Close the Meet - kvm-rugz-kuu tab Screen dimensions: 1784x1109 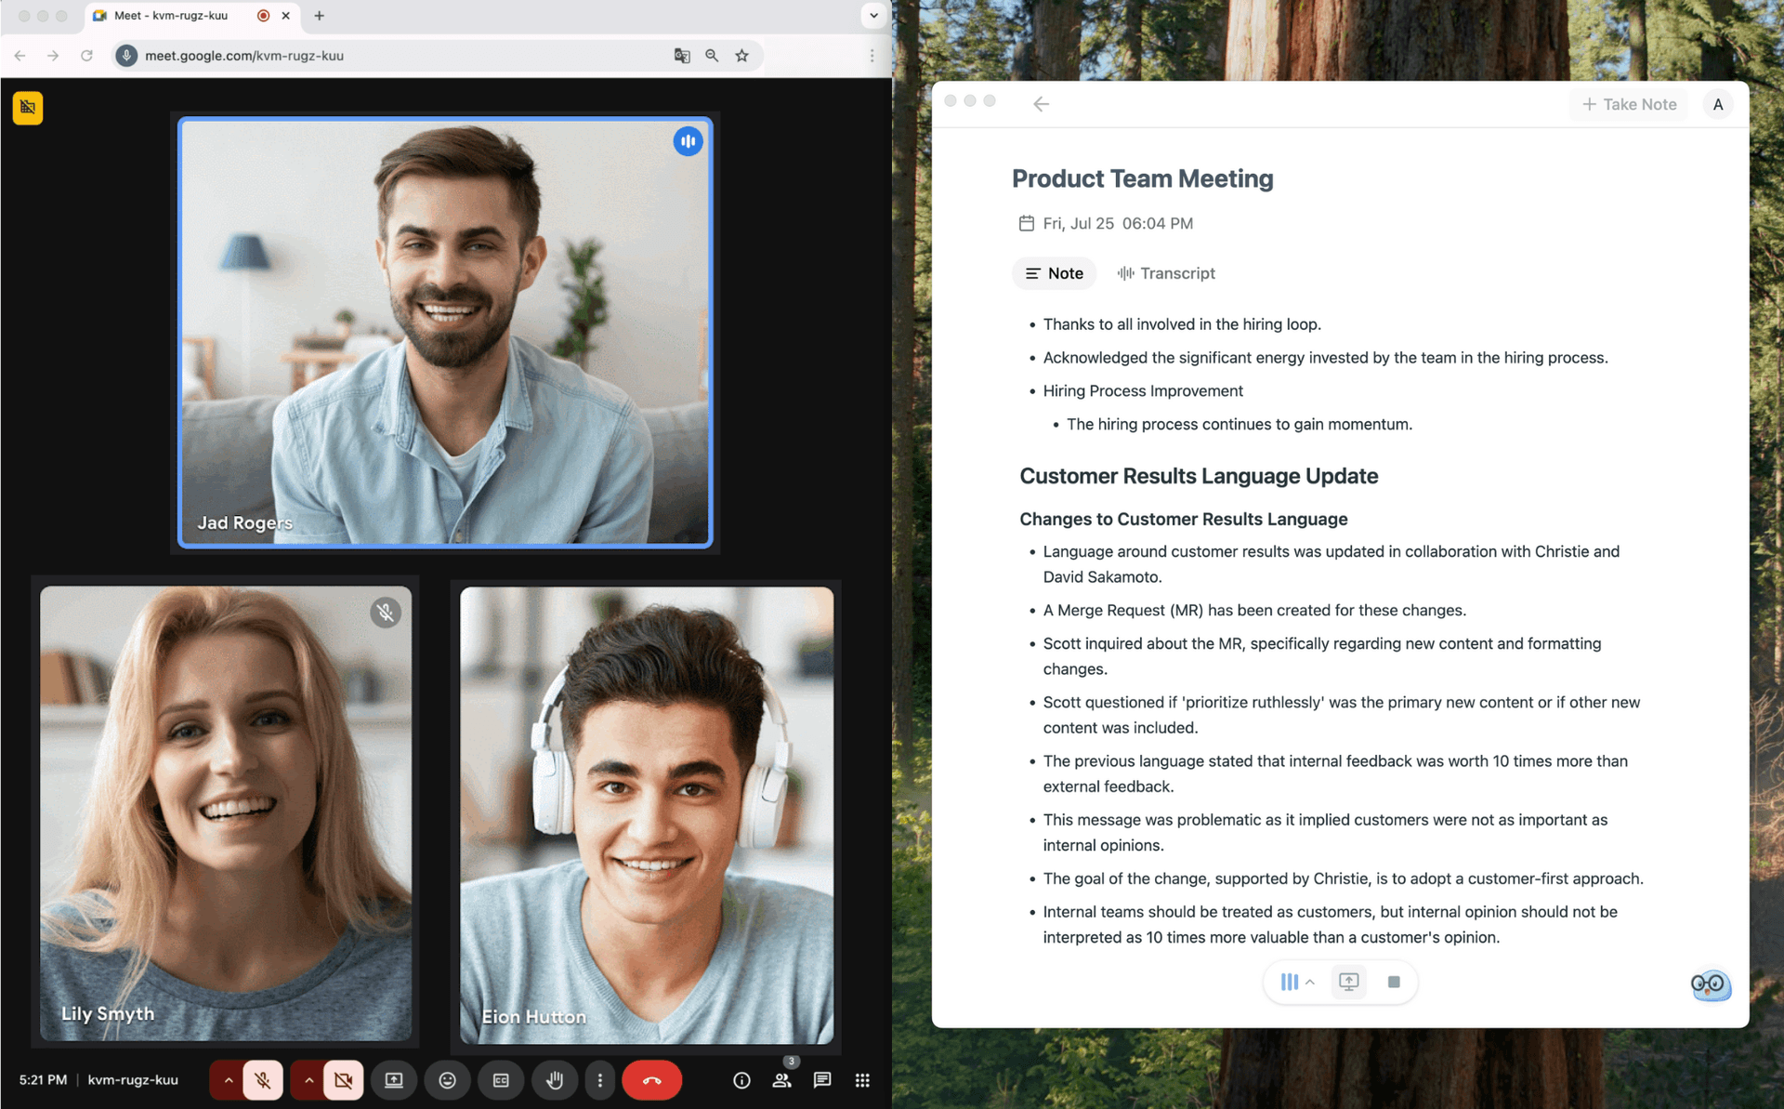tap(285, 16)
